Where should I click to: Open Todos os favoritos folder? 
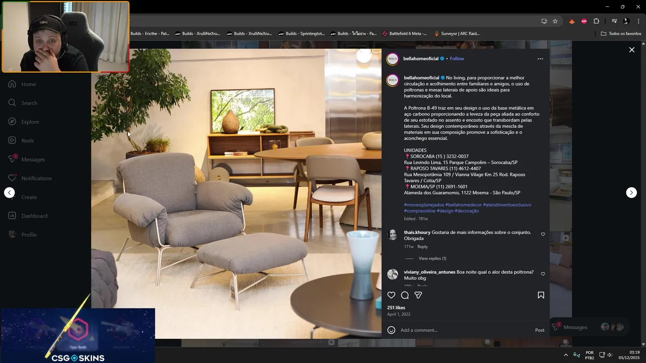point(621,34)
